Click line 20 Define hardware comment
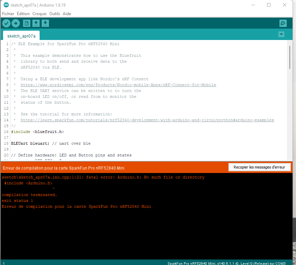Viewport: 296px width, 265px height. pos(71,155)
